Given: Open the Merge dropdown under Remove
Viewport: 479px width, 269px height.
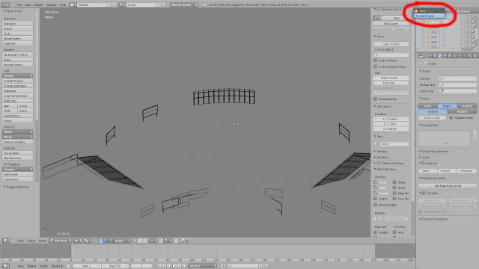Looking at the screenshot, I should coord(18,137).
